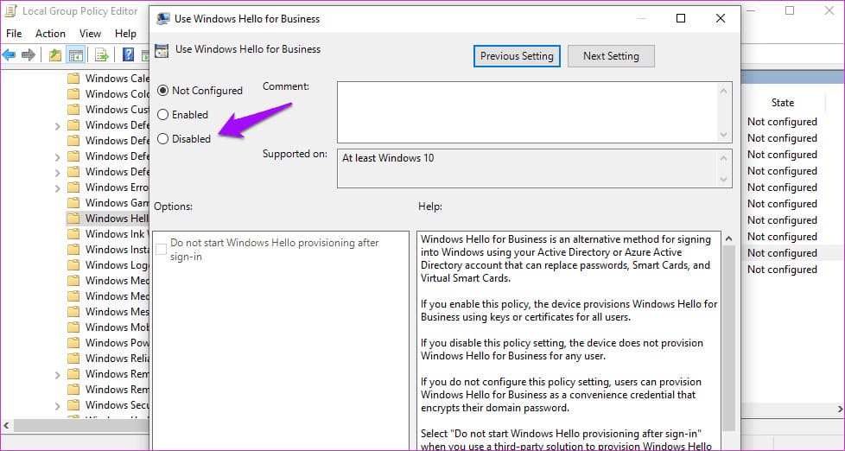Expand the Windows Error tree node
Image resolution: width=845 pixels, height=451 pixels.
pyautogui.click(x=57, y=187)
